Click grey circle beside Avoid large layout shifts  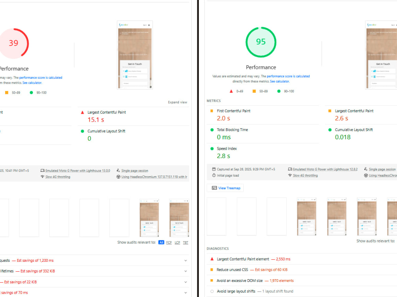(x=212, y=291)
